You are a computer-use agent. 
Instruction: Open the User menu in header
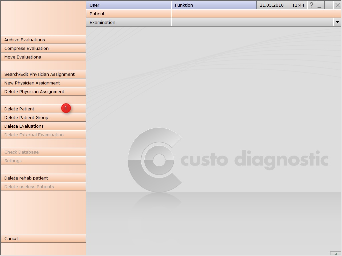click(129, 5)
